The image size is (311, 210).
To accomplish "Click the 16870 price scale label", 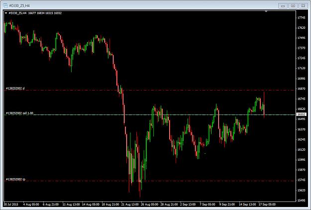I will pos(301,89).
